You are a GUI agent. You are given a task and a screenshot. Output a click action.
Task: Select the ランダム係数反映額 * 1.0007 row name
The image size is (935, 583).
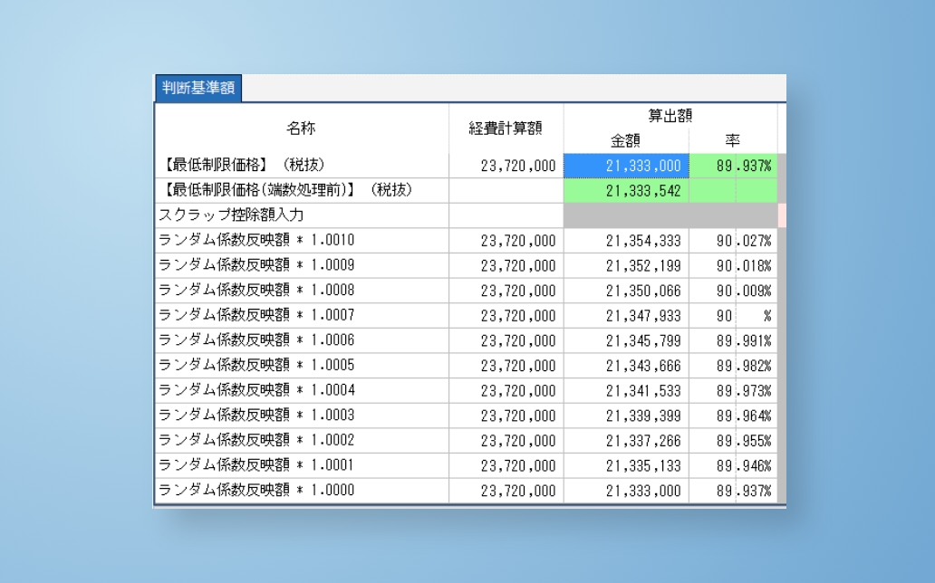[x=256, y=316]
